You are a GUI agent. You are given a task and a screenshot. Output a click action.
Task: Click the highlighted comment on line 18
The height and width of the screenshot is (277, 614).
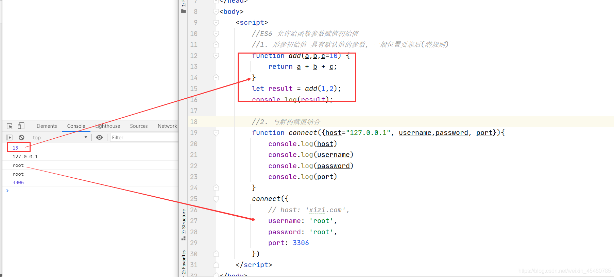pyautogui.click(x=286, y=122)
